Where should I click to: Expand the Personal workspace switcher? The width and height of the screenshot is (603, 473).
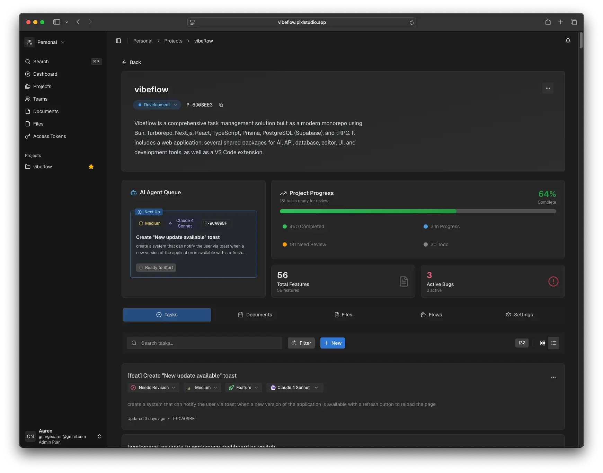(45, 42)
